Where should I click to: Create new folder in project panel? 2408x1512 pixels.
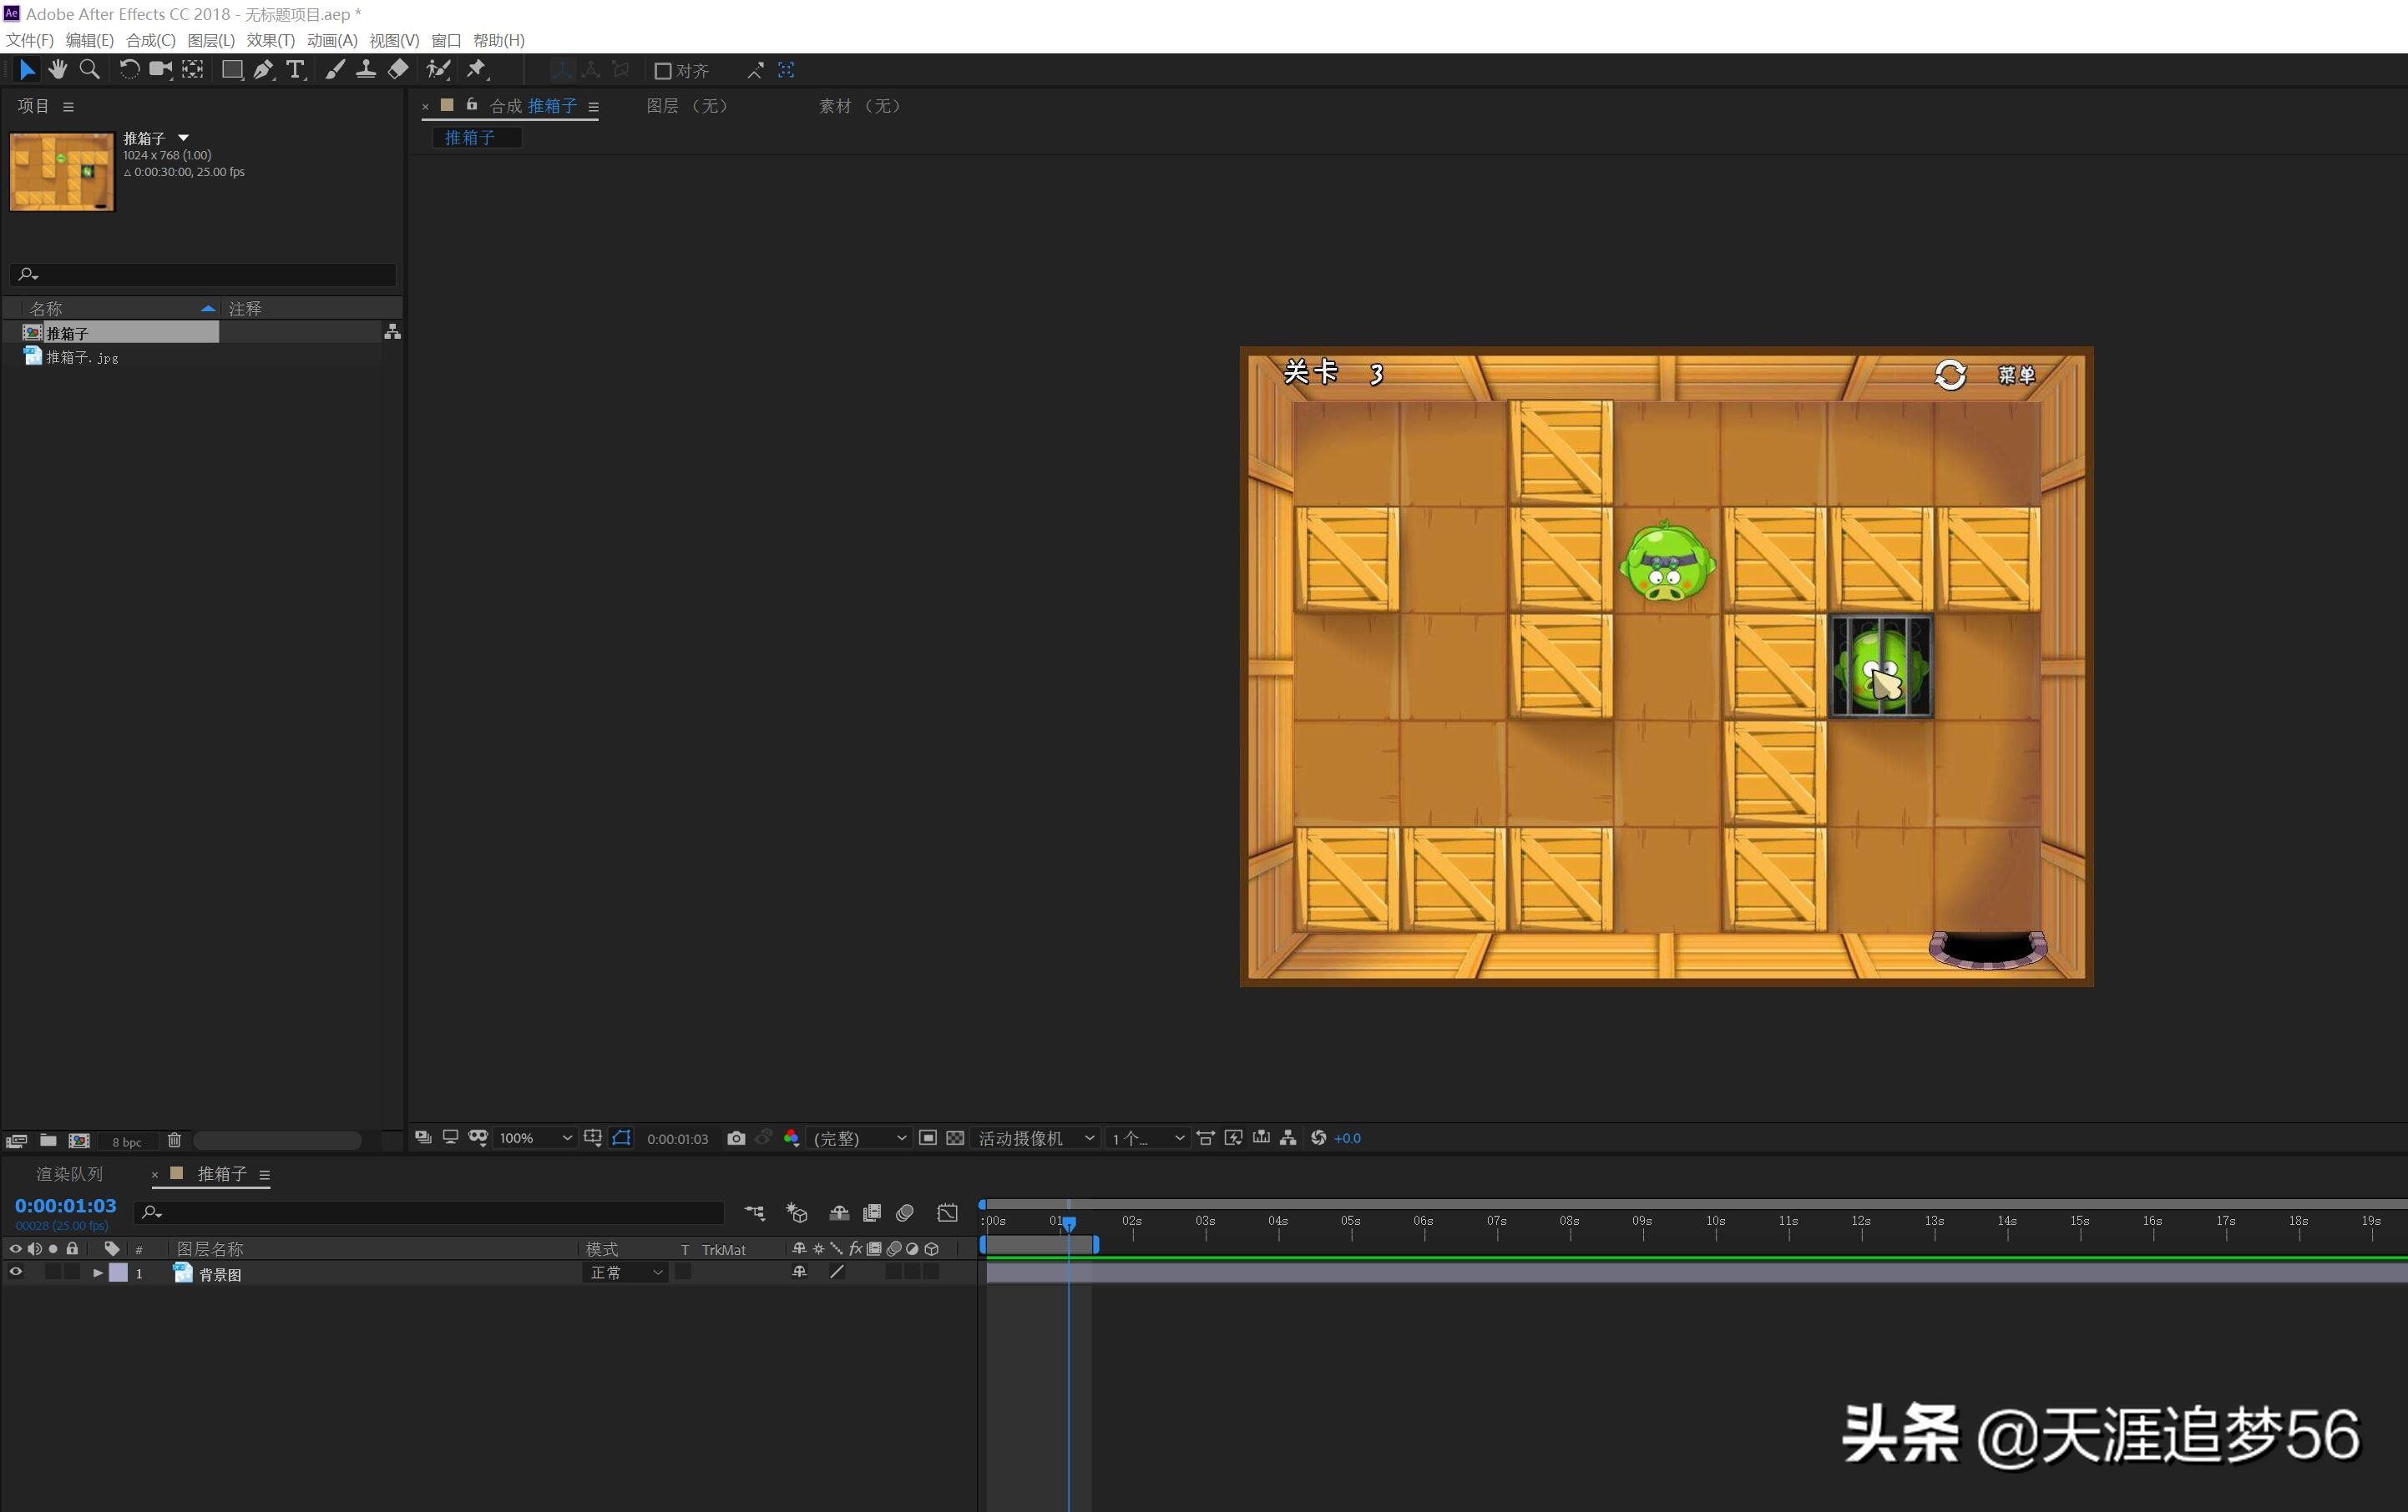coord(48,1140)
